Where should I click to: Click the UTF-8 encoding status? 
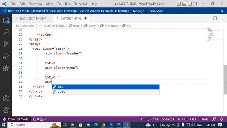(182, 119)
